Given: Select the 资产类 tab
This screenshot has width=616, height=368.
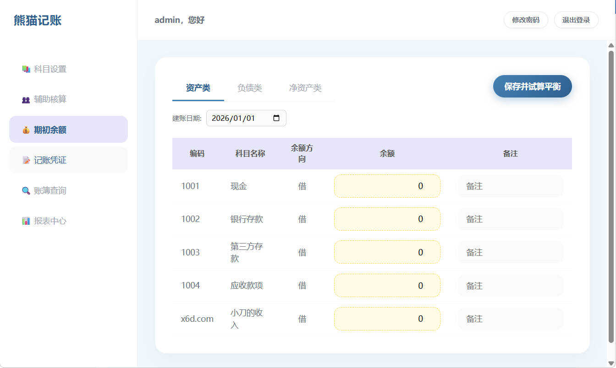Looking at the screenshot, I should coord(198,88).
